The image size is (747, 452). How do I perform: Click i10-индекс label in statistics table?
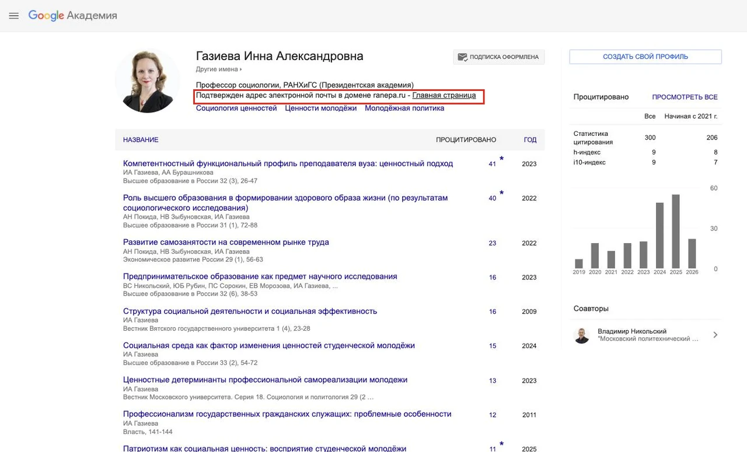pos(589,162)
